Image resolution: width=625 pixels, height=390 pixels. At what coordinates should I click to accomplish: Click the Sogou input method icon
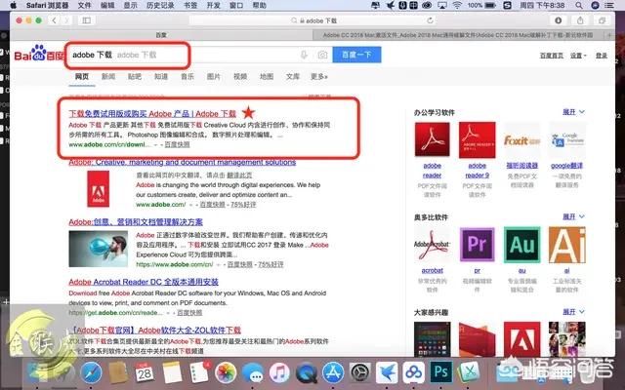coord(507,5)
